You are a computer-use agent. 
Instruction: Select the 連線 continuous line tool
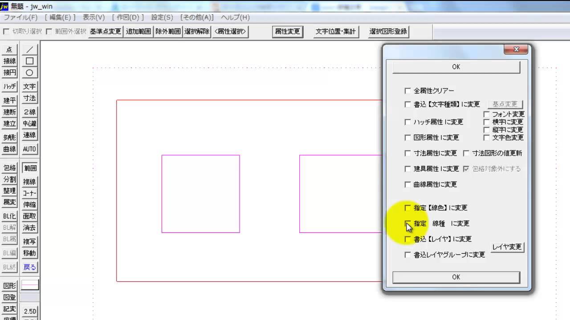29,135
